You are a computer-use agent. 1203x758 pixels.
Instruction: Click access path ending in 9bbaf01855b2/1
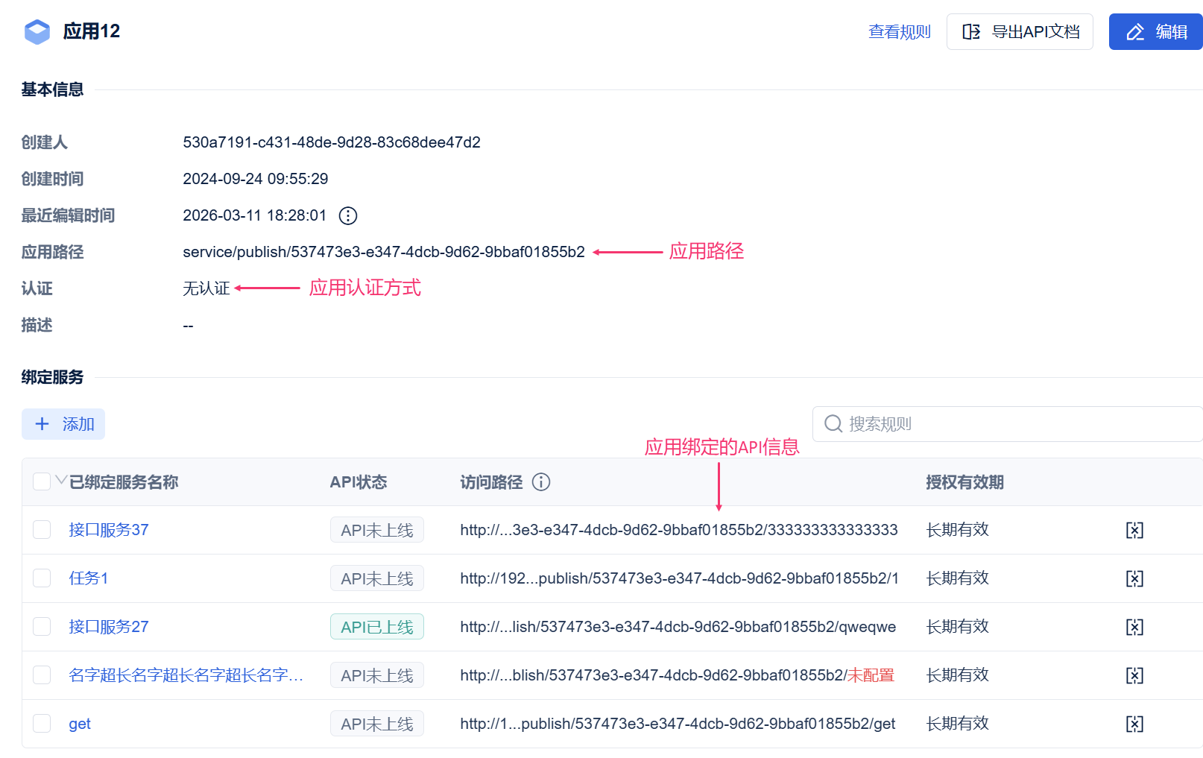coord(680,578)
